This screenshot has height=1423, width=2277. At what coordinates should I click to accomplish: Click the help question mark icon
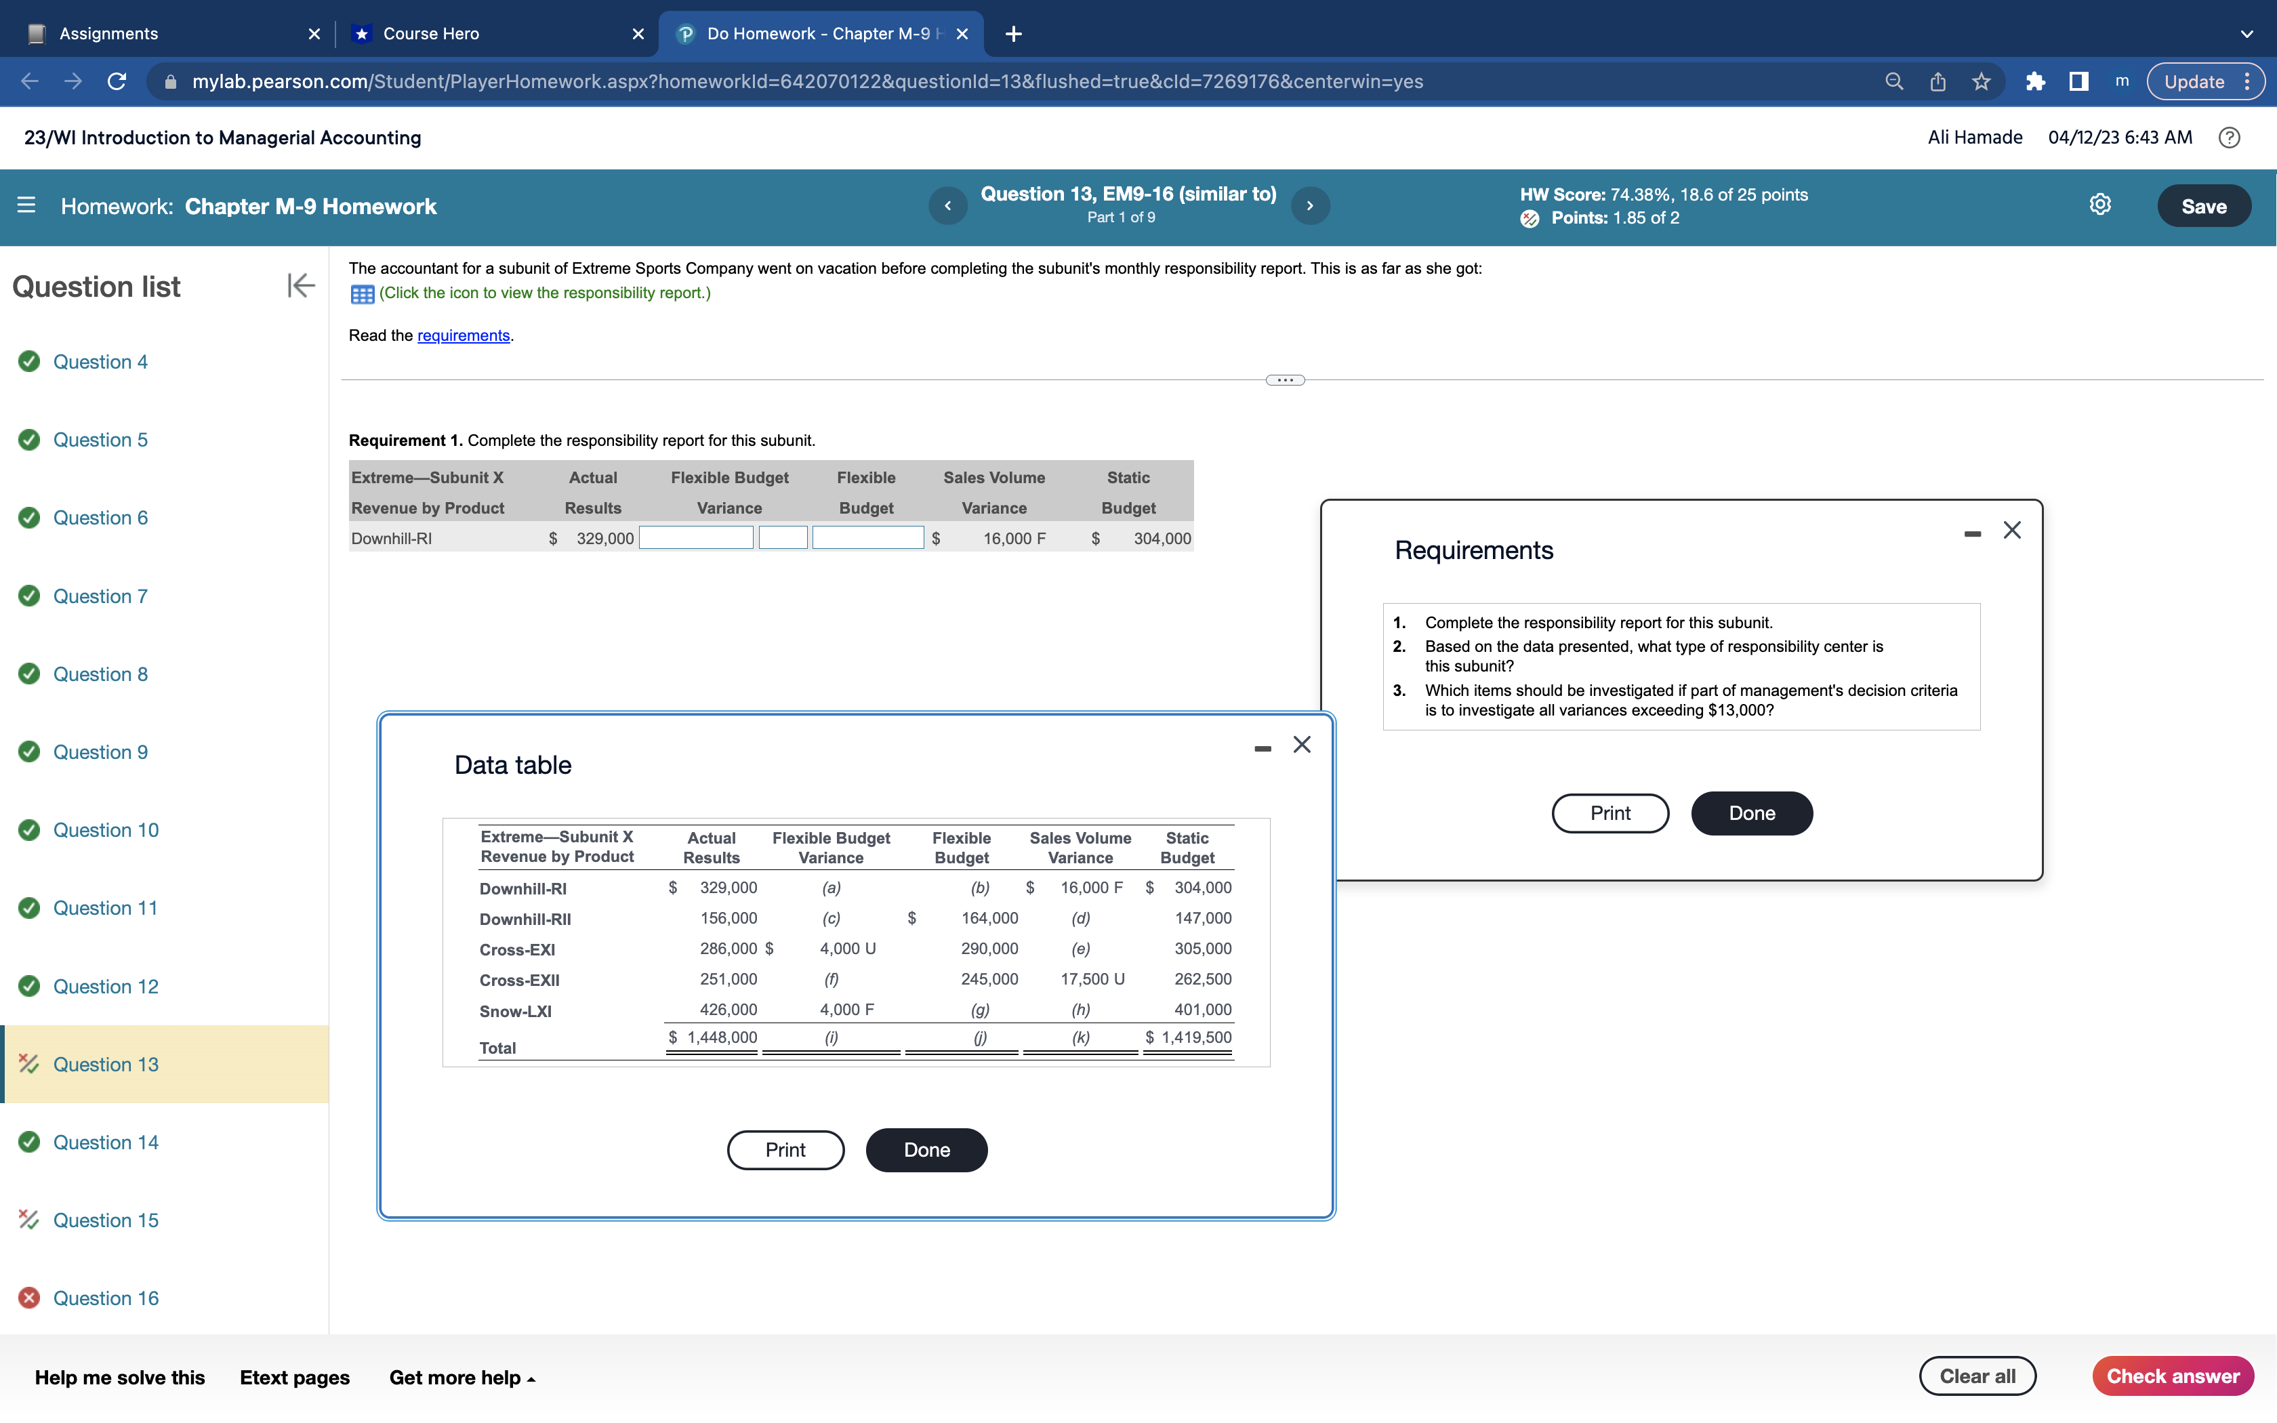pos(2228,138)
